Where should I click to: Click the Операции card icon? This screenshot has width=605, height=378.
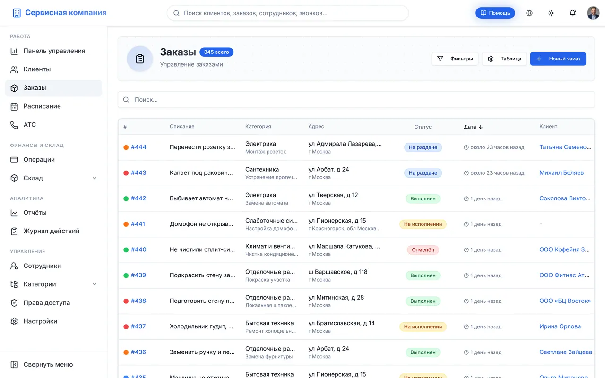[14, 160]
